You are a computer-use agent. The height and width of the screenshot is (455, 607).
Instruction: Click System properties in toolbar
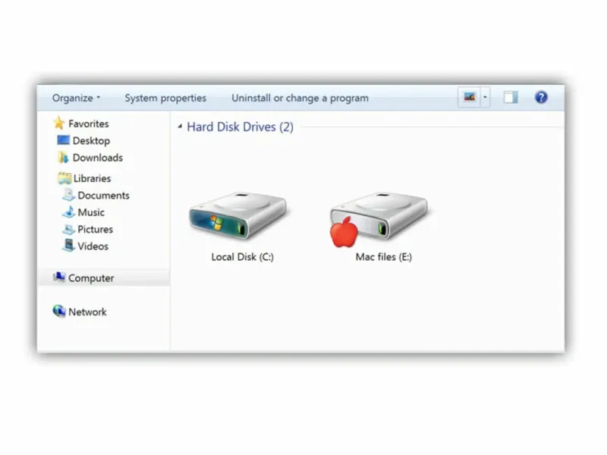click(165, 99)
